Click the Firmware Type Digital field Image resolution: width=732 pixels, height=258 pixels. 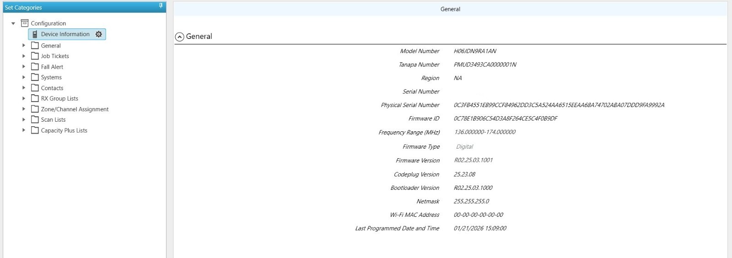coord(464,147)
